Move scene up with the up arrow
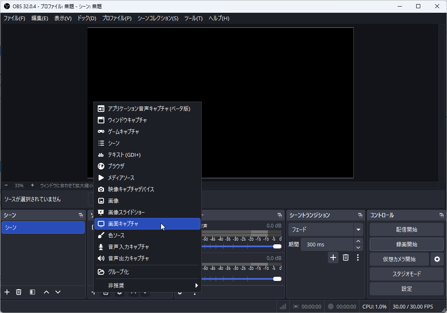 (46, 292)
